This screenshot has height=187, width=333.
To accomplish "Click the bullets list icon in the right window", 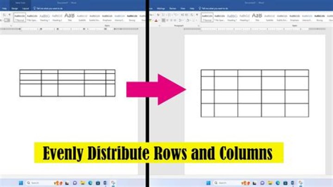I will tap(164, 15).
